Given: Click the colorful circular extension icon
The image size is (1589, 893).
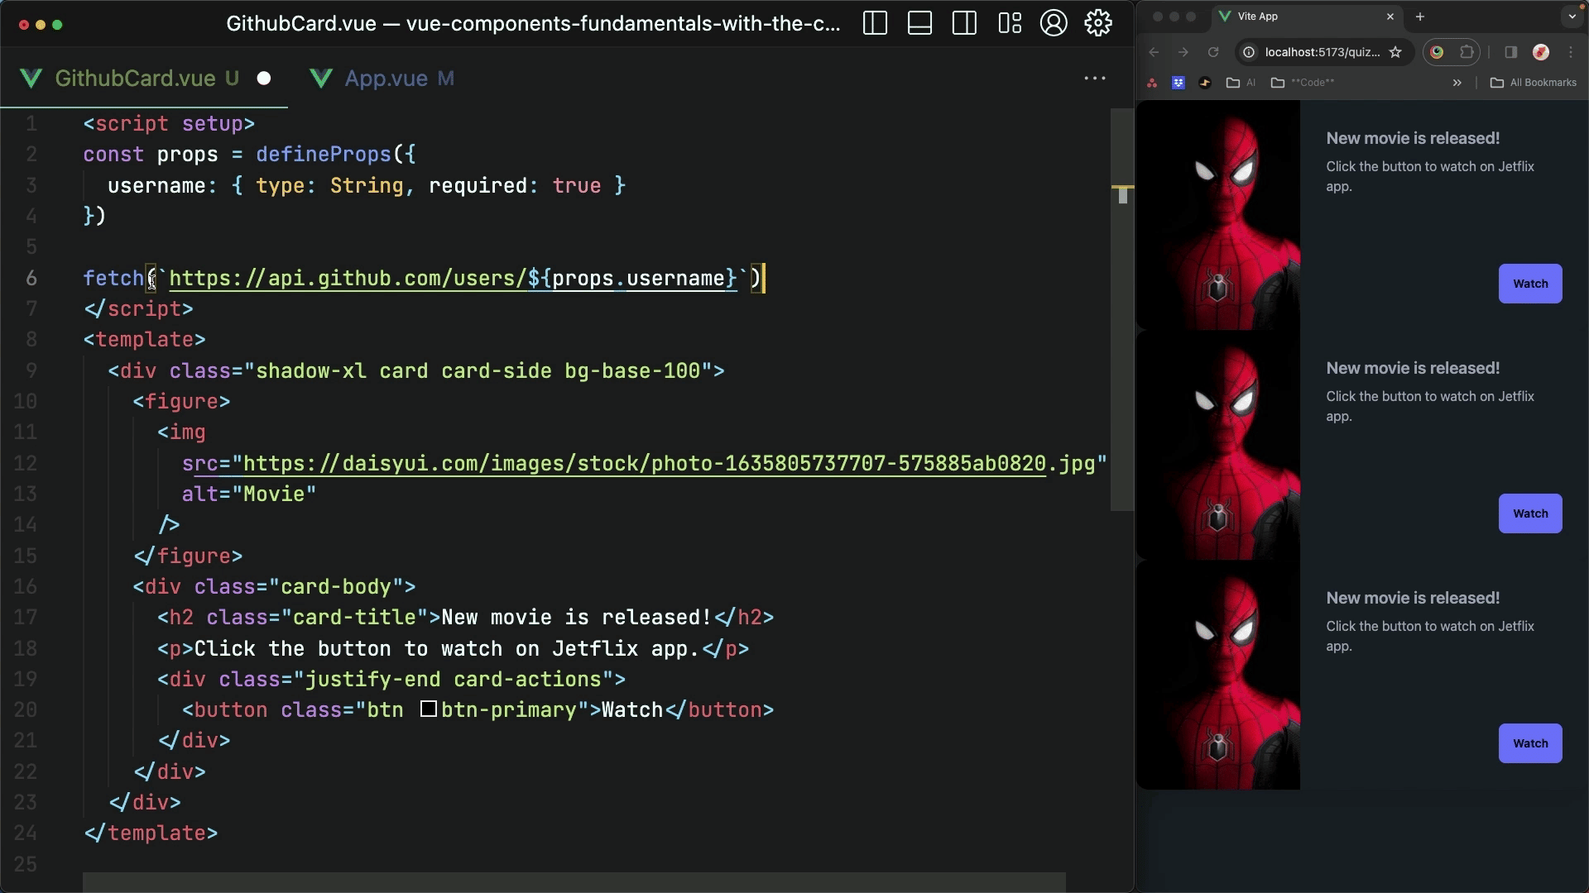Looking at the screenshot, I should coord(1437,52).
